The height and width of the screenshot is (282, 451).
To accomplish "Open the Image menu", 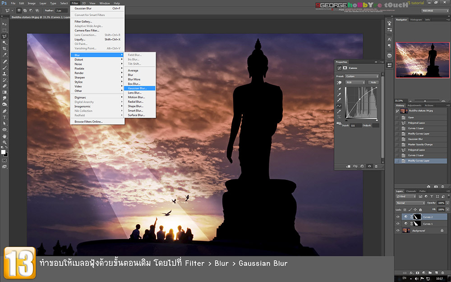I will tap(32, 3).
